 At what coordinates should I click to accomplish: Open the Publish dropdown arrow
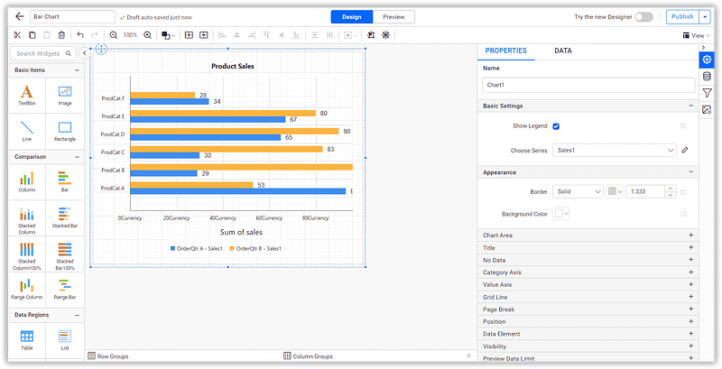[x=705, y=16]
